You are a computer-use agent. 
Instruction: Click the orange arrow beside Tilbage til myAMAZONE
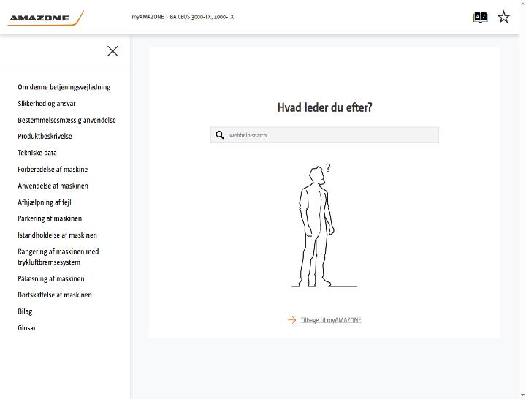tap(291, 320)
